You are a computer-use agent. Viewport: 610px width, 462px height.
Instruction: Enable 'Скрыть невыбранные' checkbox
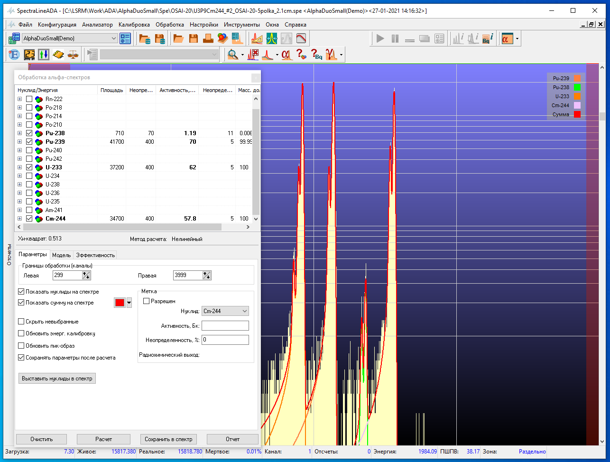[21, 322]
